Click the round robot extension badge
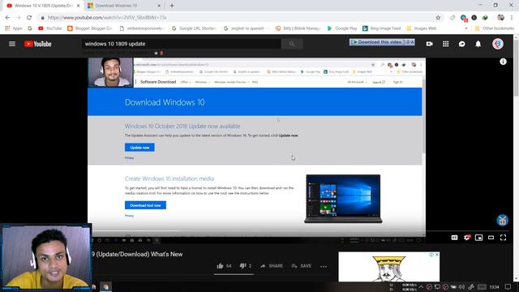Image resolution: width=519 pixels, height=292 pixels. 502,220
